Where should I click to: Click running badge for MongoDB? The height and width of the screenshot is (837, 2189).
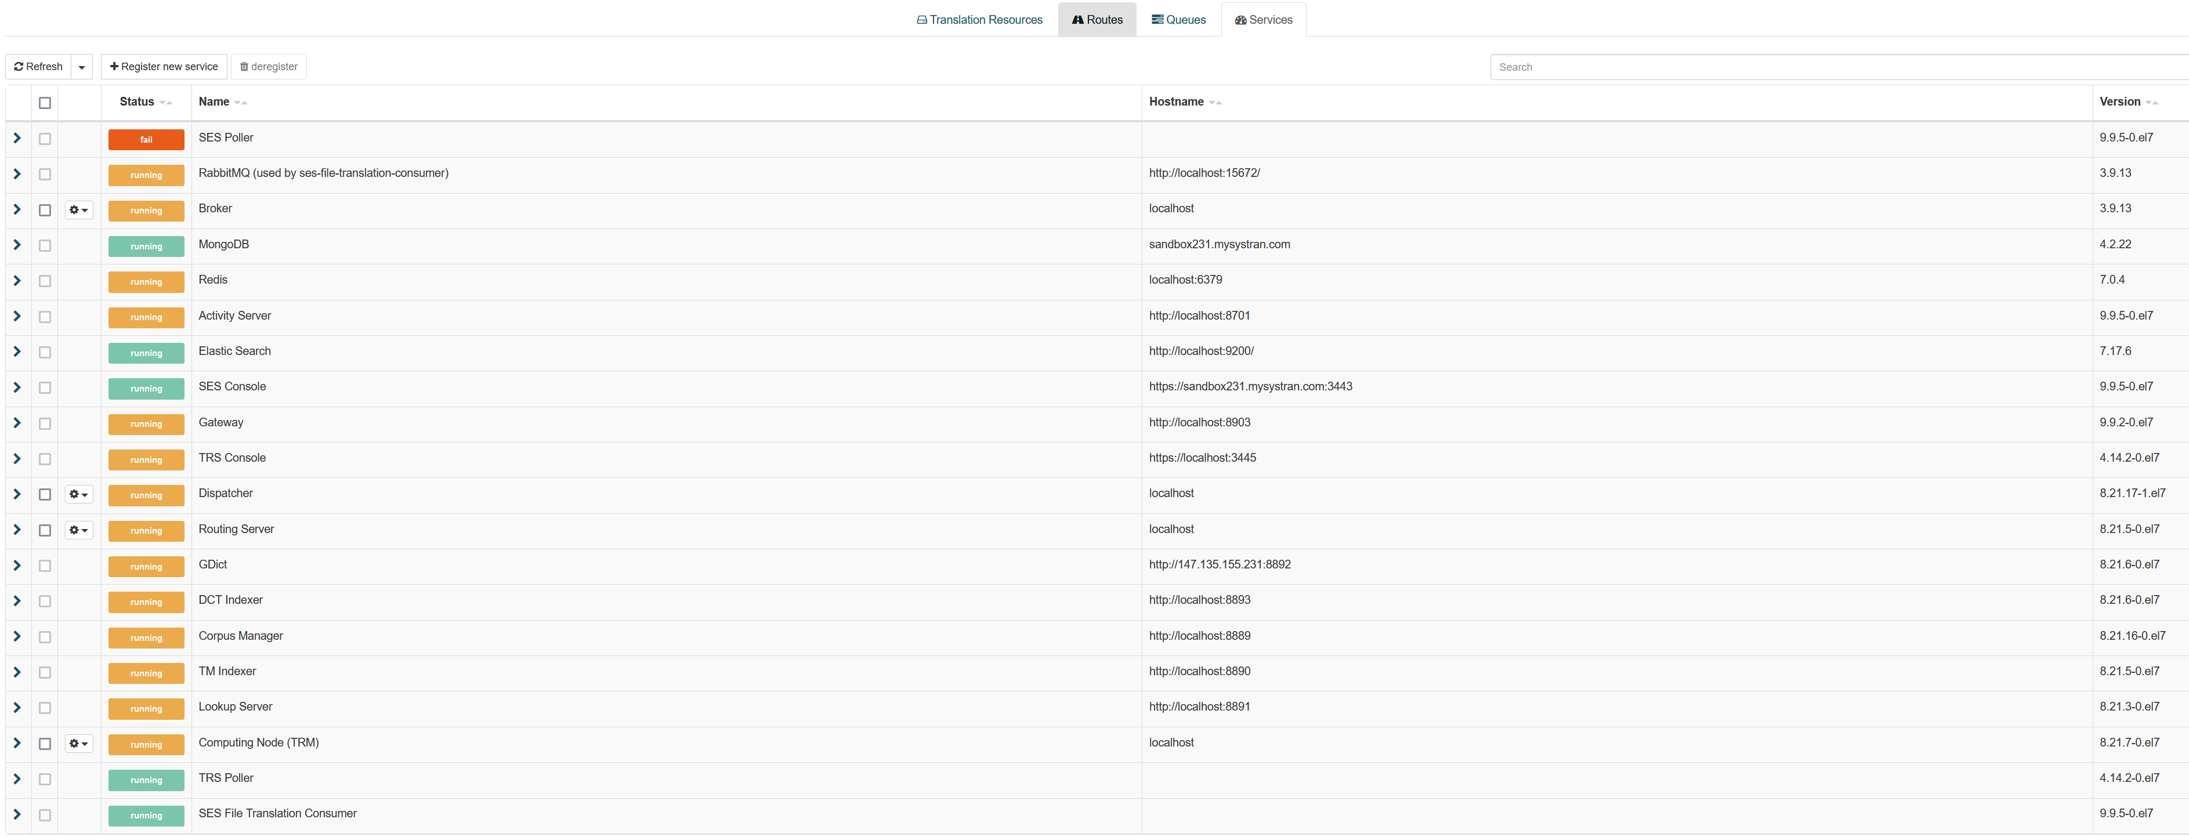146,247
